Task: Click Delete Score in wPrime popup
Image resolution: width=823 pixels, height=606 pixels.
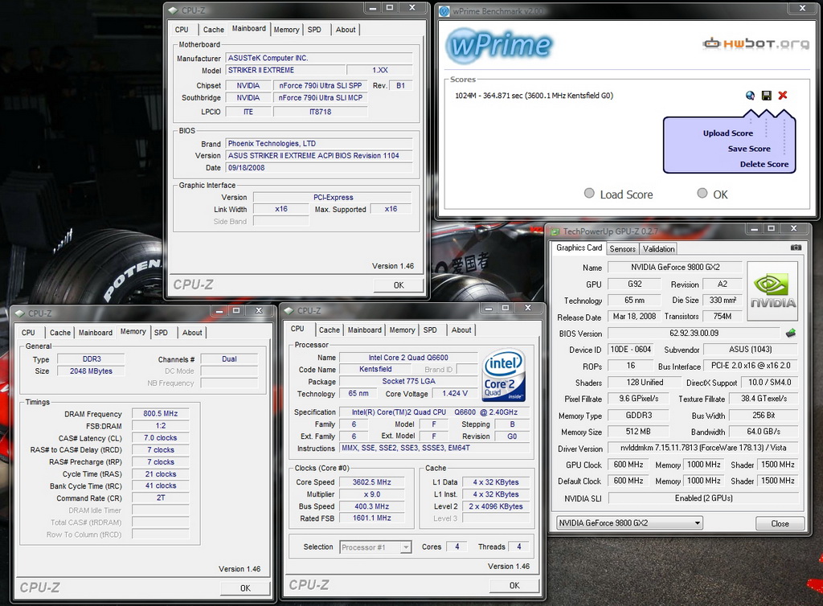Action: click(x=764, y=164)
